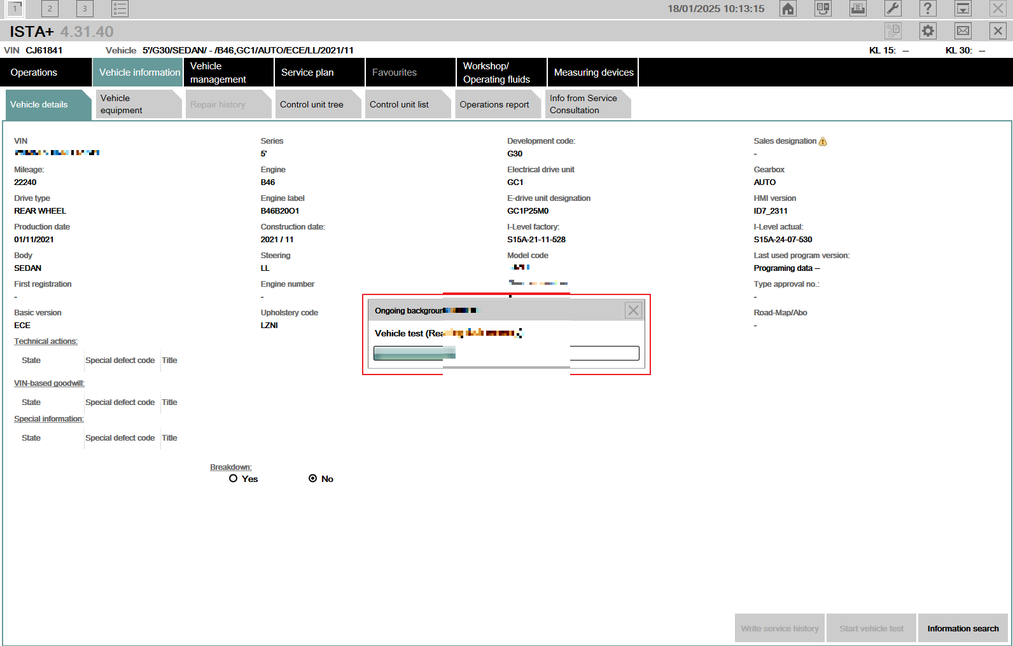Close the current ISTA operation
Screen dimensions: 1013x646
[x=998, y=31]
